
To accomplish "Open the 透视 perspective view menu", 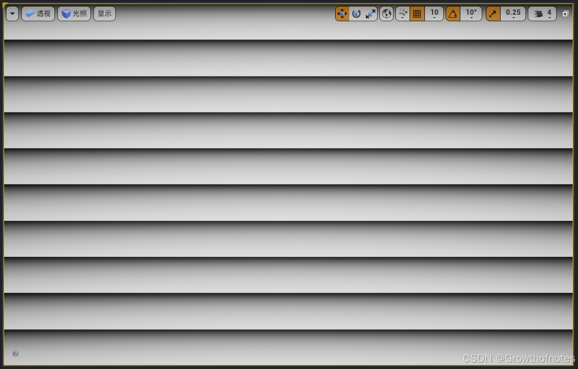I will click(x=38, y=14).
